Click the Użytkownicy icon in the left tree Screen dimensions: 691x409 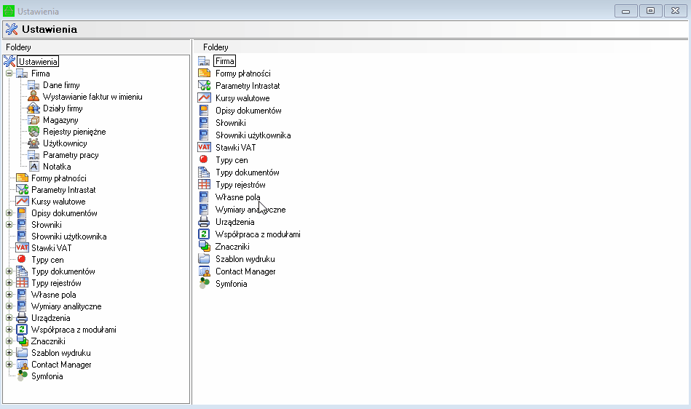33,143
